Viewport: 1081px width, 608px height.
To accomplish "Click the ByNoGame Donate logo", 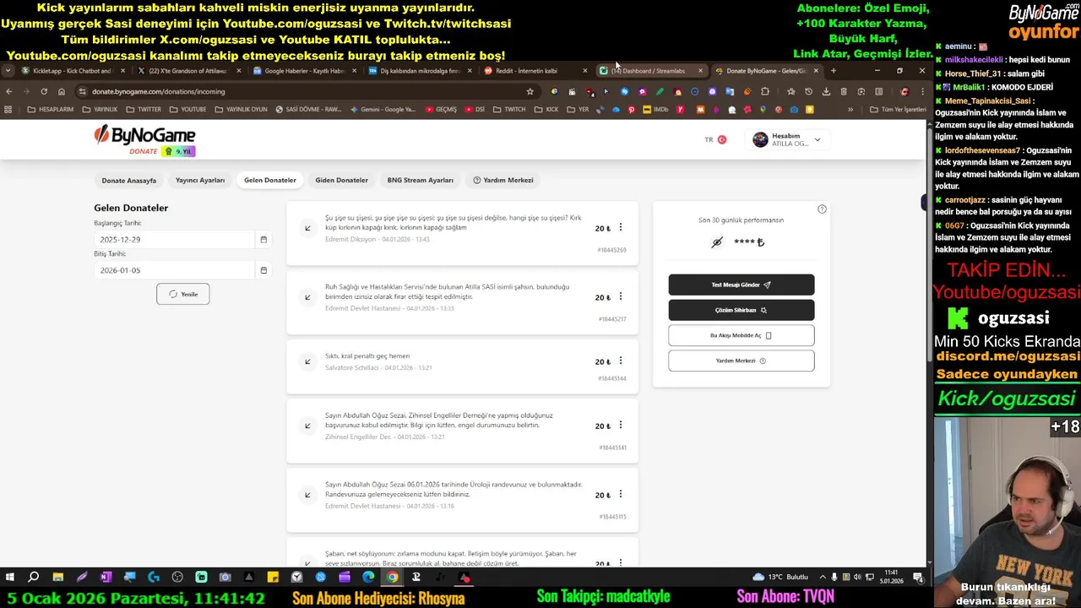I will point(144,140).
